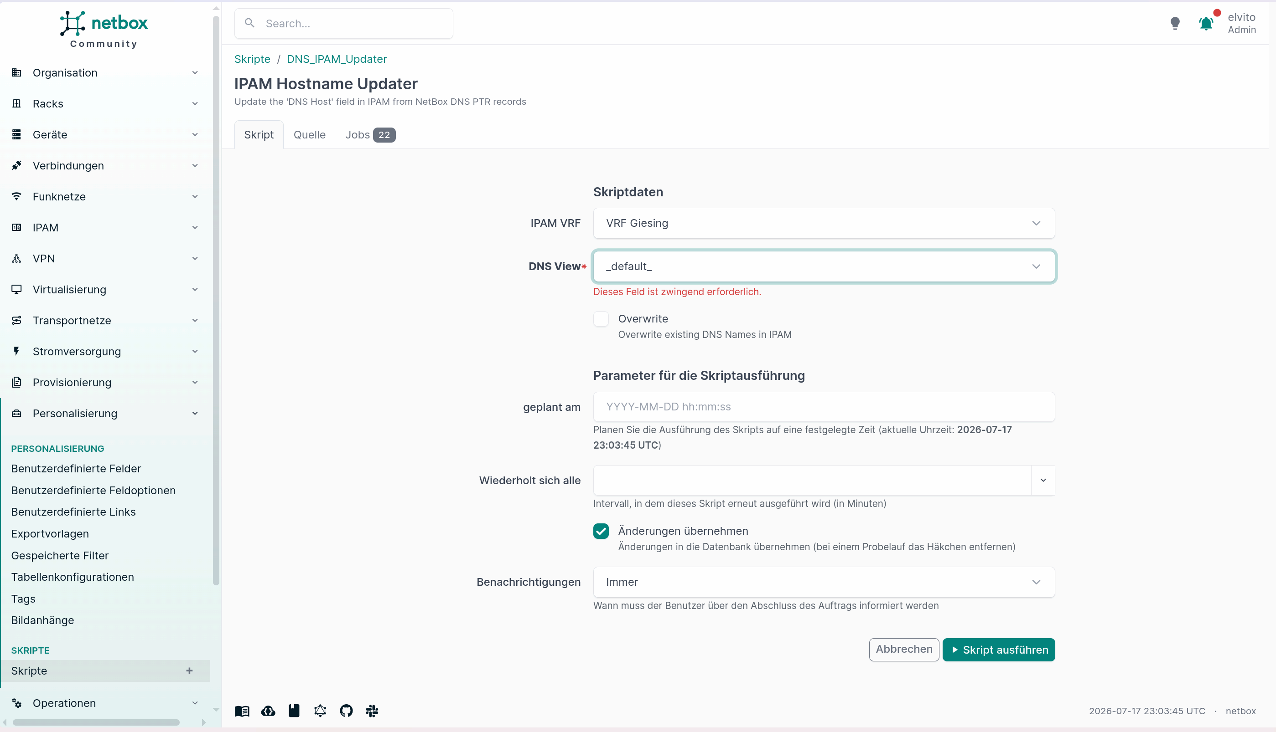Image resolution: width=1276 pixels, height=732 pixels.
Task: Expand the Virtualisierung menu chevron
Action: [x=195, y=290]
